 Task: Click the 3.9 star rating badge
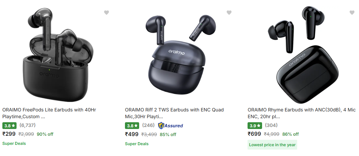(255, 126)
